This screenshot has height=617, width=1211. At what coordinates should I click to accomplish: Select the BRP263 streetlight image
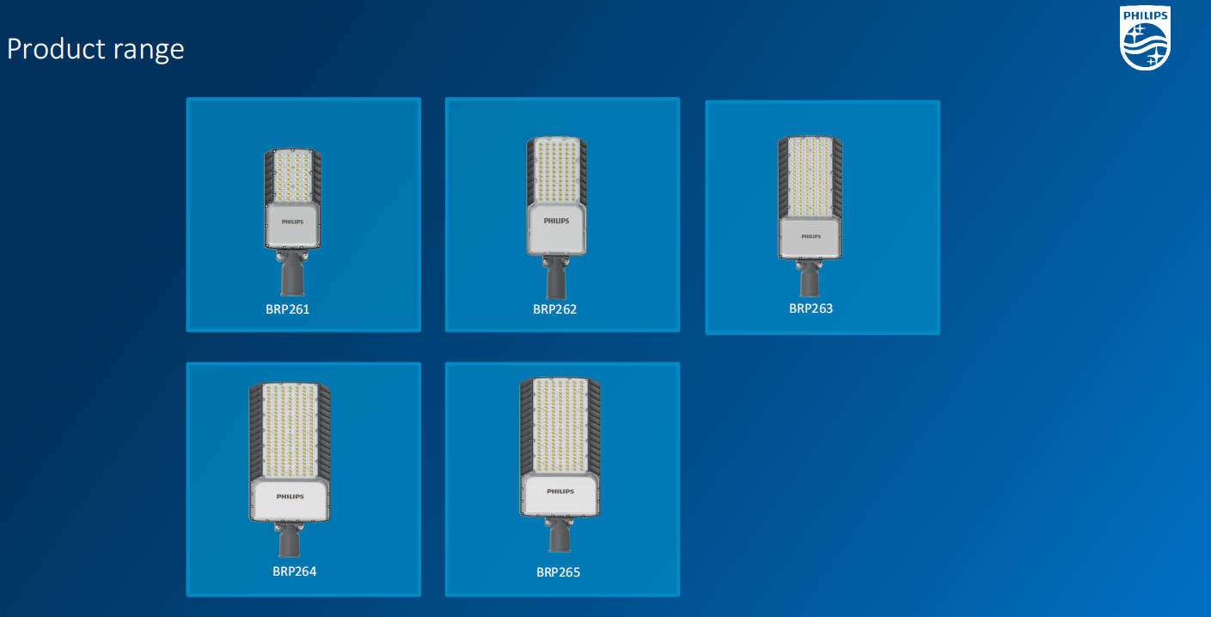810,216
